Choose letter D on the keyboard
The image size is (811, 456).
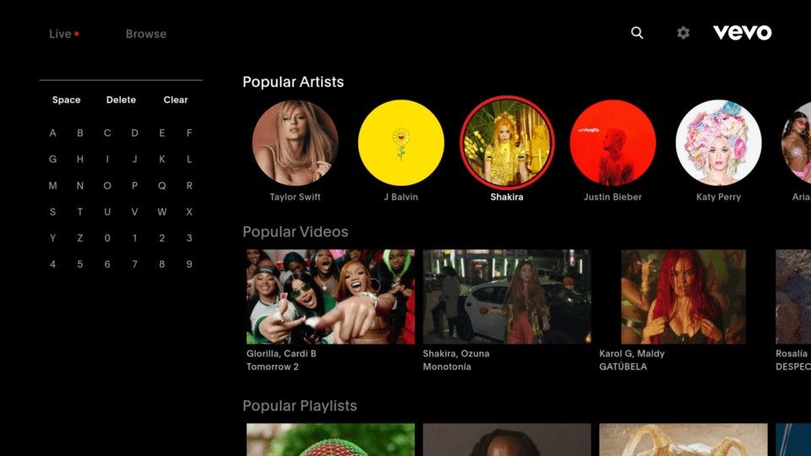click(x=134, y=133)
